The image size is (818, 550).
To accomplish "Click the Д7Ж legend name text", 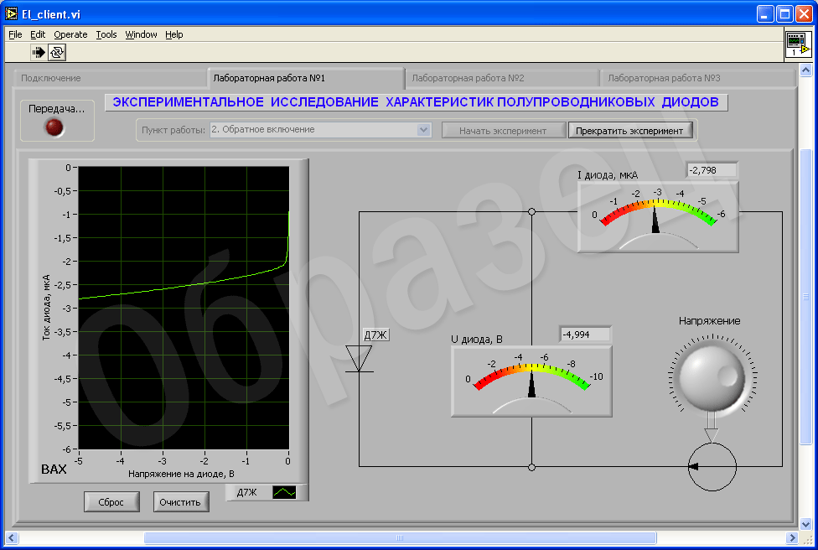I will (246, 492).
